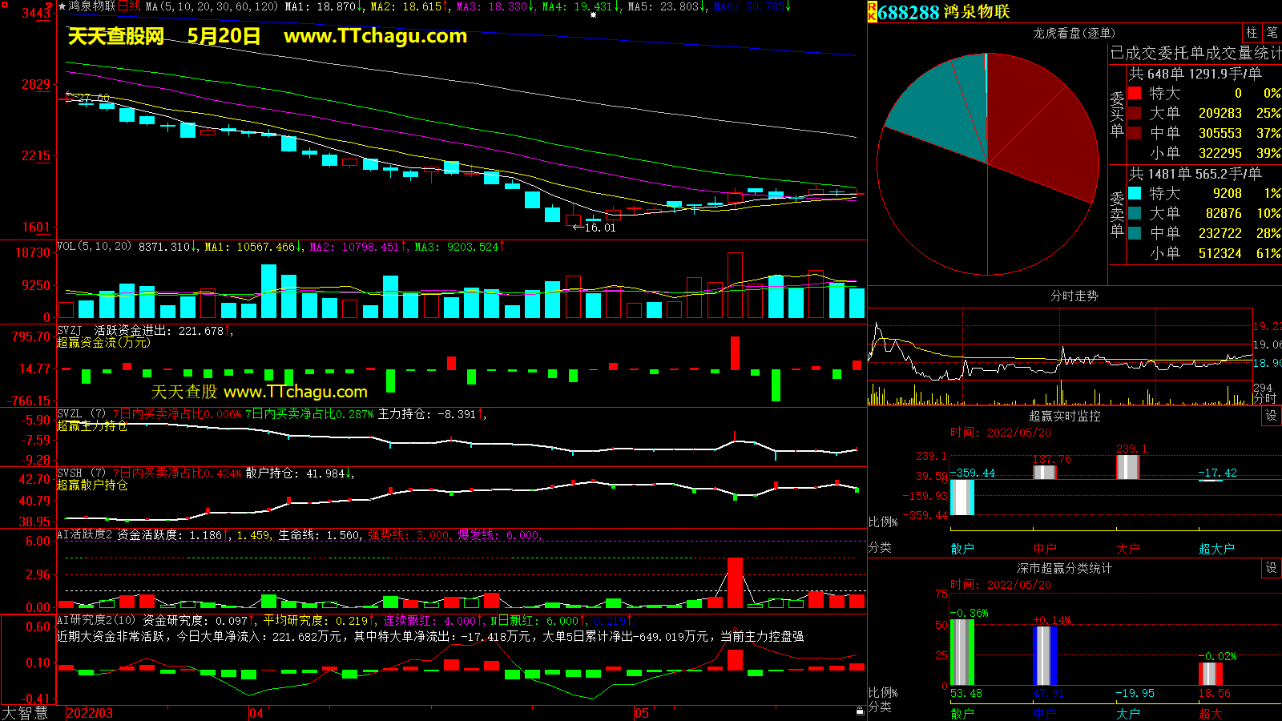Click the 分时走势 intraday chart panel title
1282x721 pixels.
coord(1074,296)
